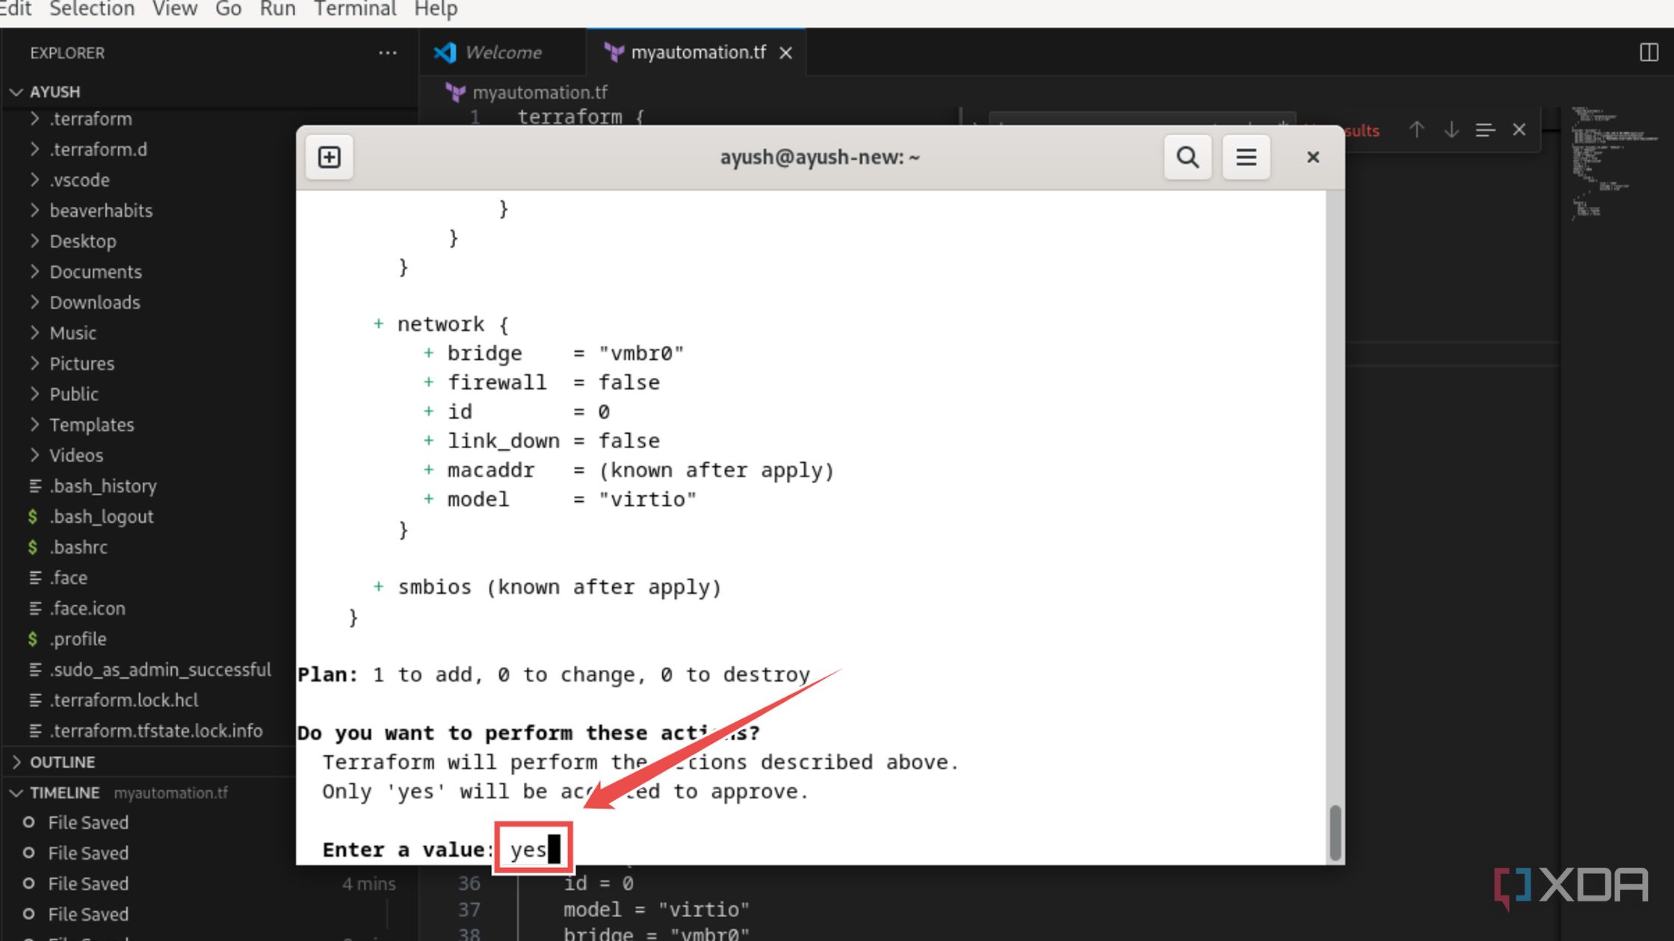Open the terminal hamburger menu
Screen dimensions: 1674x941
tap(1246, 158)
